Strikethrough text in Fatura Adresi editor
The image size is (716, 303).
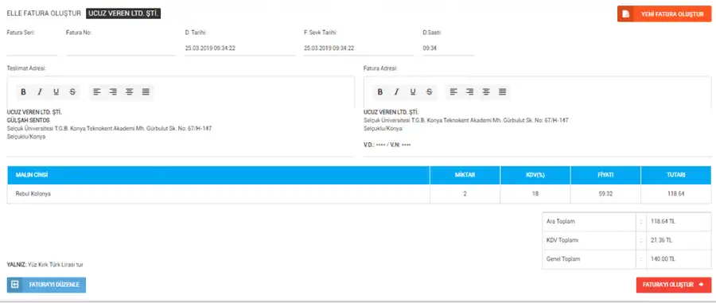[430, 92]
